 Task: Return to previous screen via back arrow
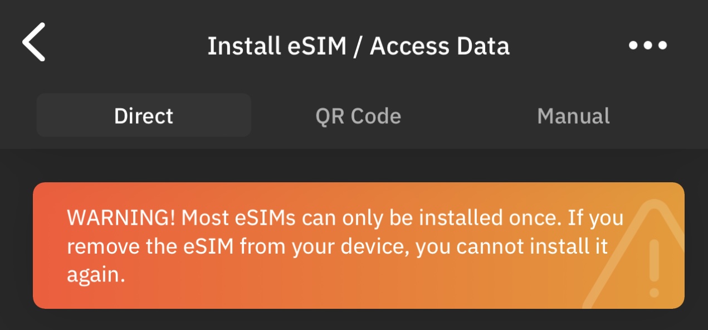[x=33, y=42]
